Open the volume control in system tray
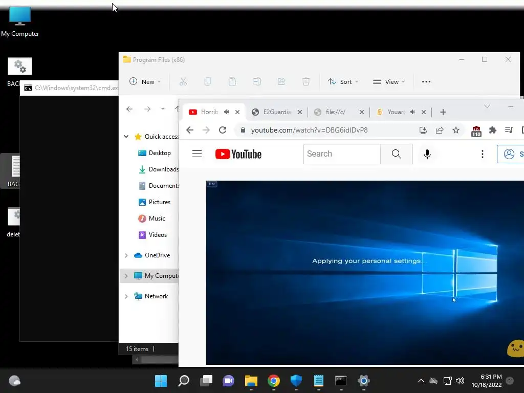Image resolution: width=524 pixels, height=393 pixels. point(460,381)
